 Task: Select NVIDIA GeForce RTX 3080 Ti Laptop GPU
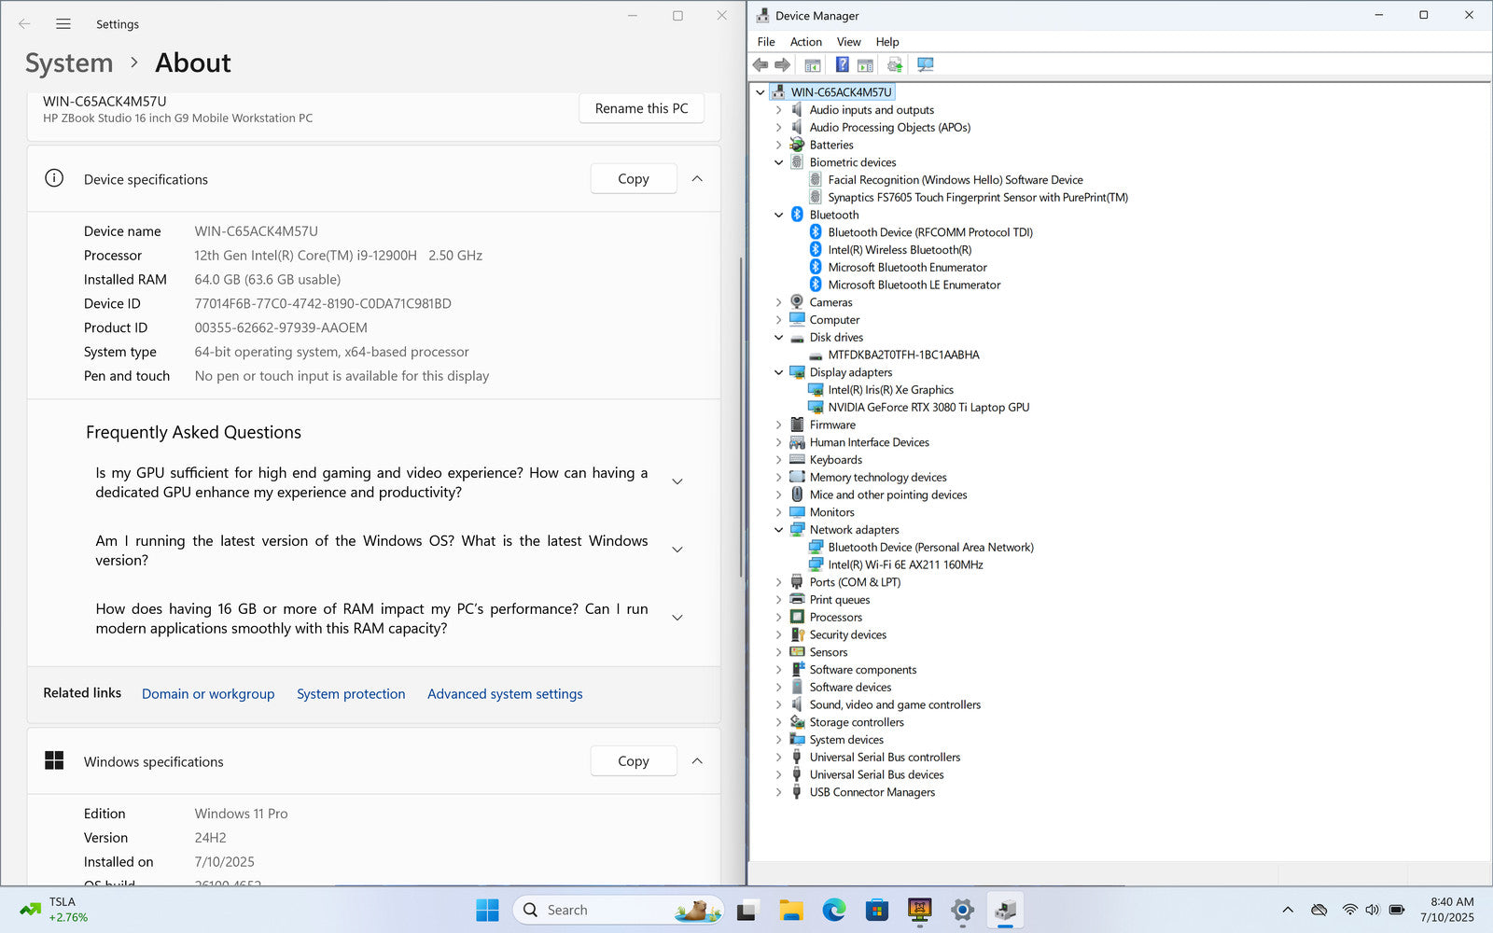click(x=928, y=408)
